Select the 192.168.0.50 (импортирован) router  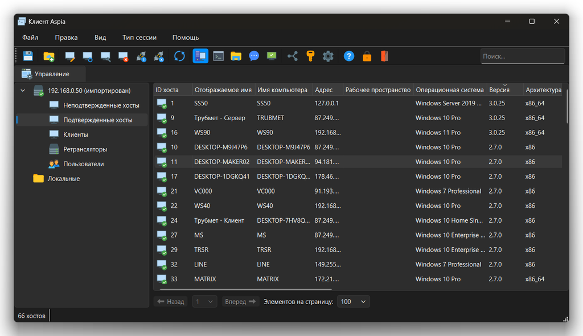89,91
